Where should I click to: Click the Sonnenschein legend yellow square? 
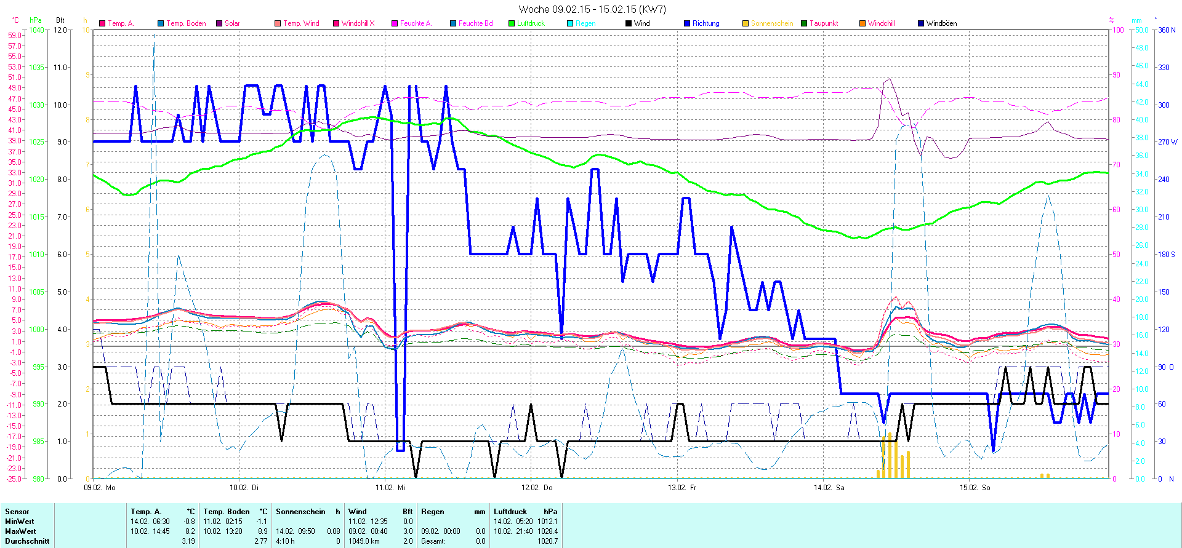click(x=746, y=23)
